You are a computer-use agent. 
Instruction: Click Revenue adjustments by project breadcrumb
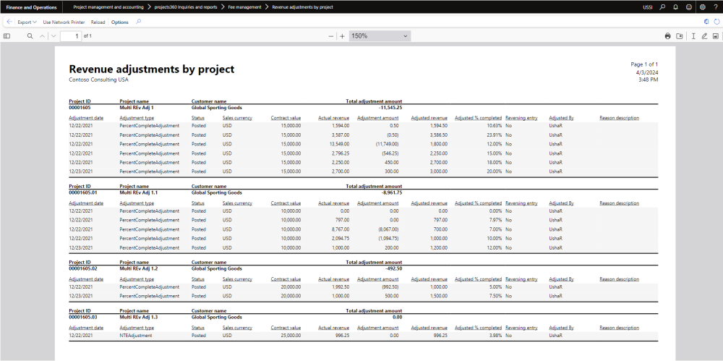tap(302, 7)
